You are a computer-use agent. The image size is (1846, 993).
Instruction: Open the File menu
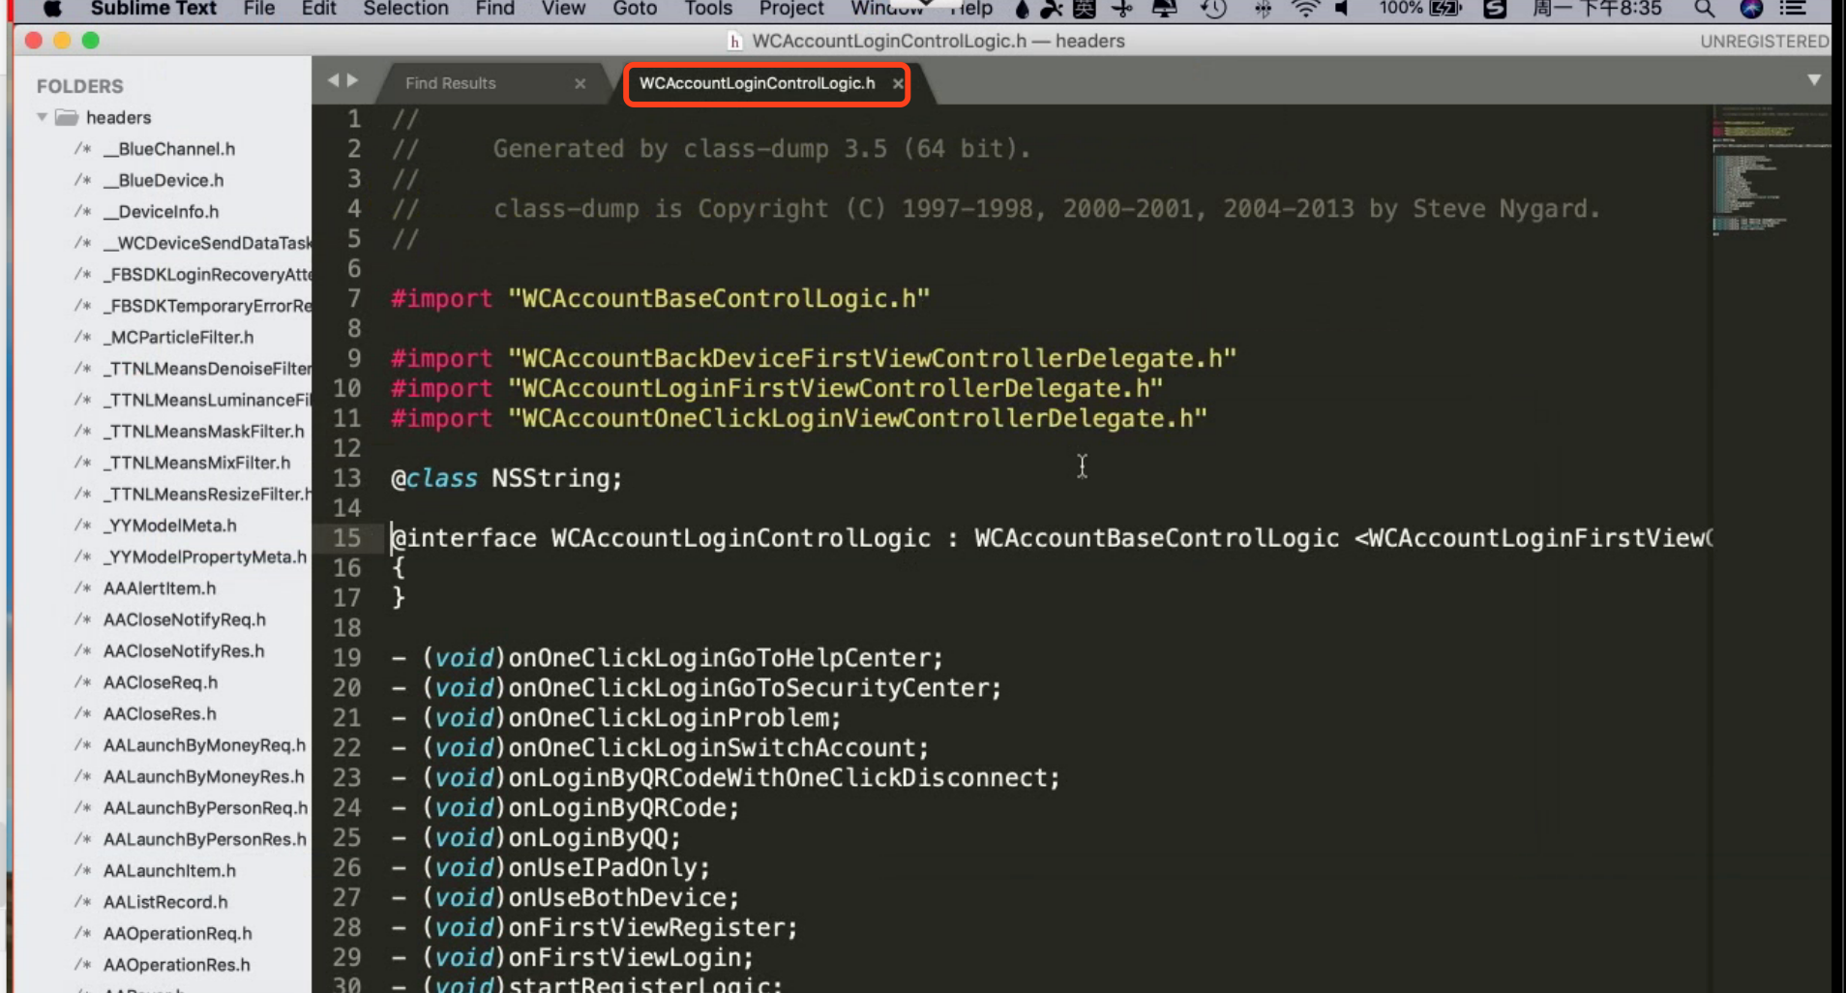click(x=259, y=9)
